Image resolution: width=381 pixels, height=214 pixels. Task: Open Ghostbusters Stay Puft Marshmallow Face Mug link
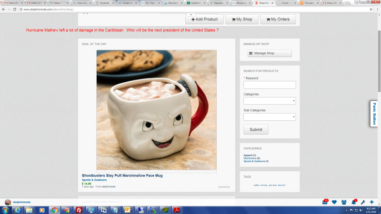pyautogui.click(x=122, y=175)
